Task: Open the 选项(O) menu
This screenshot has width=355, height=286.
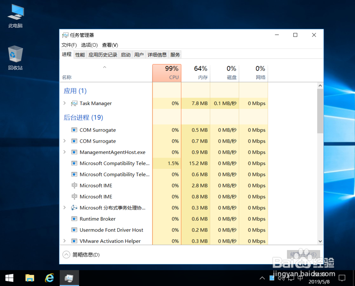Action: 89,45
